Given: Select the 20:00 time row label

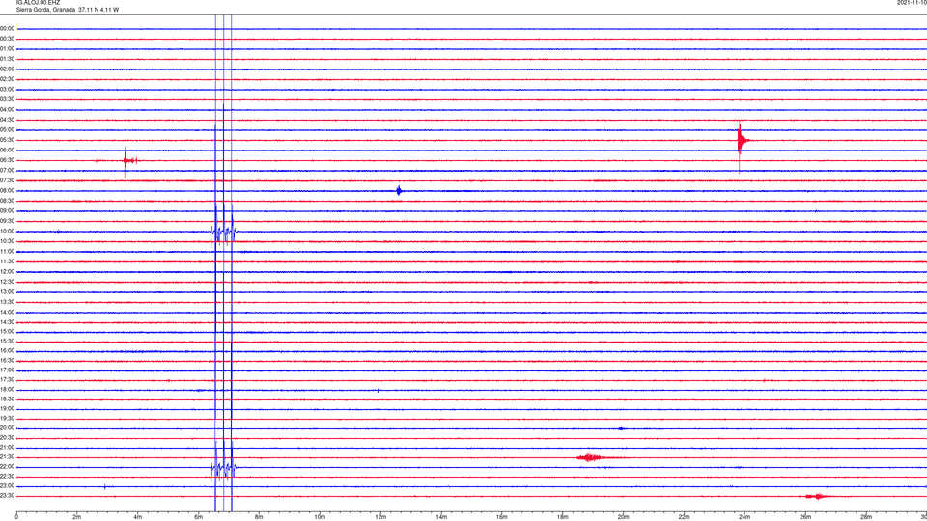Looking at the screenshot, I should coord(7,428).
